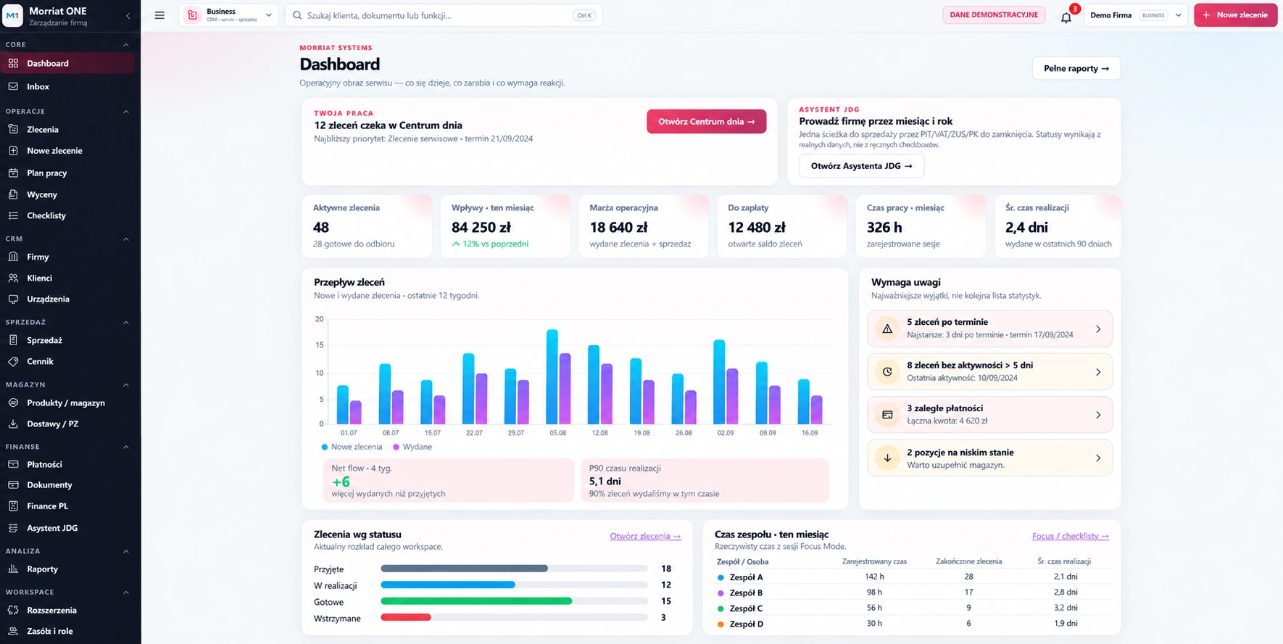Screen dimensions: 1283x644
Task: Collapse the FINANSE sidebar section
Action: point(126,447)
